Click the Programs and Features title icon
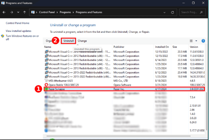The image size is (209, 140). click(3, 3)
